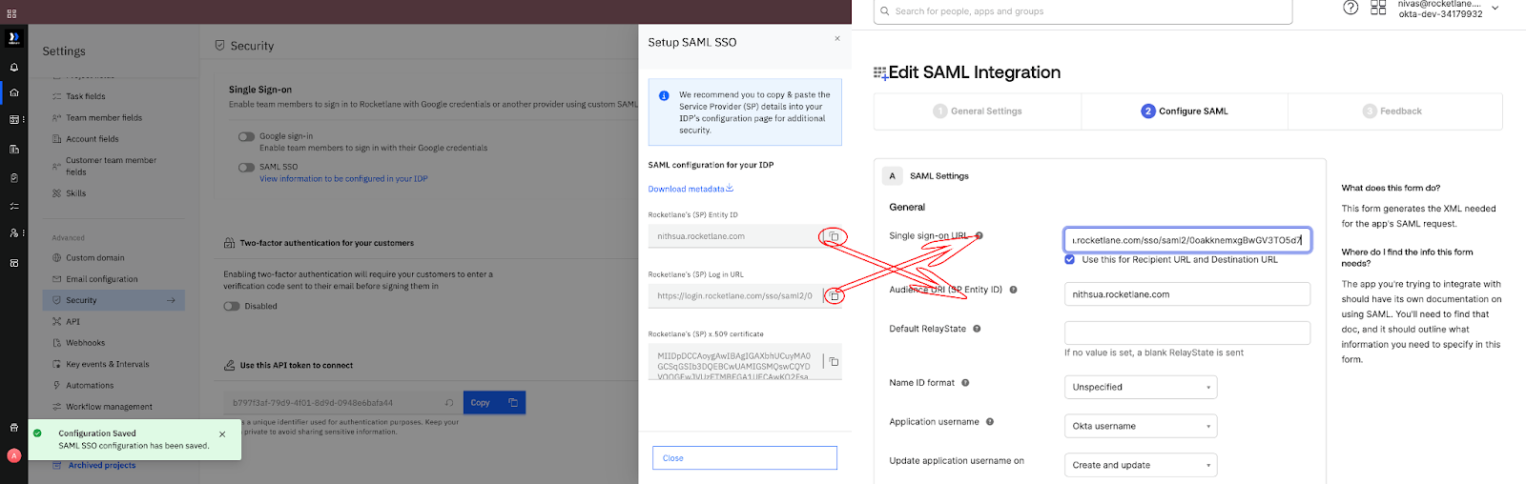Open Webhooks settings

click(86, 343)
